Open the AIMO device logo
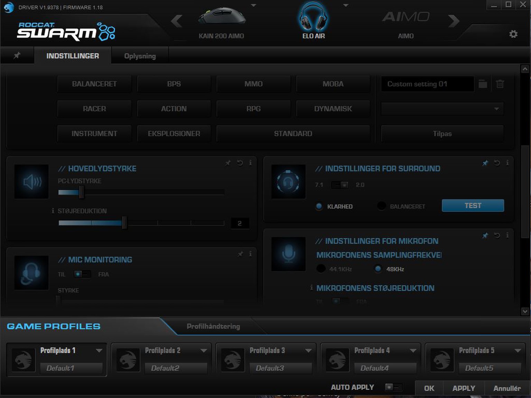 pyautogui.click(x=406, y=16)
